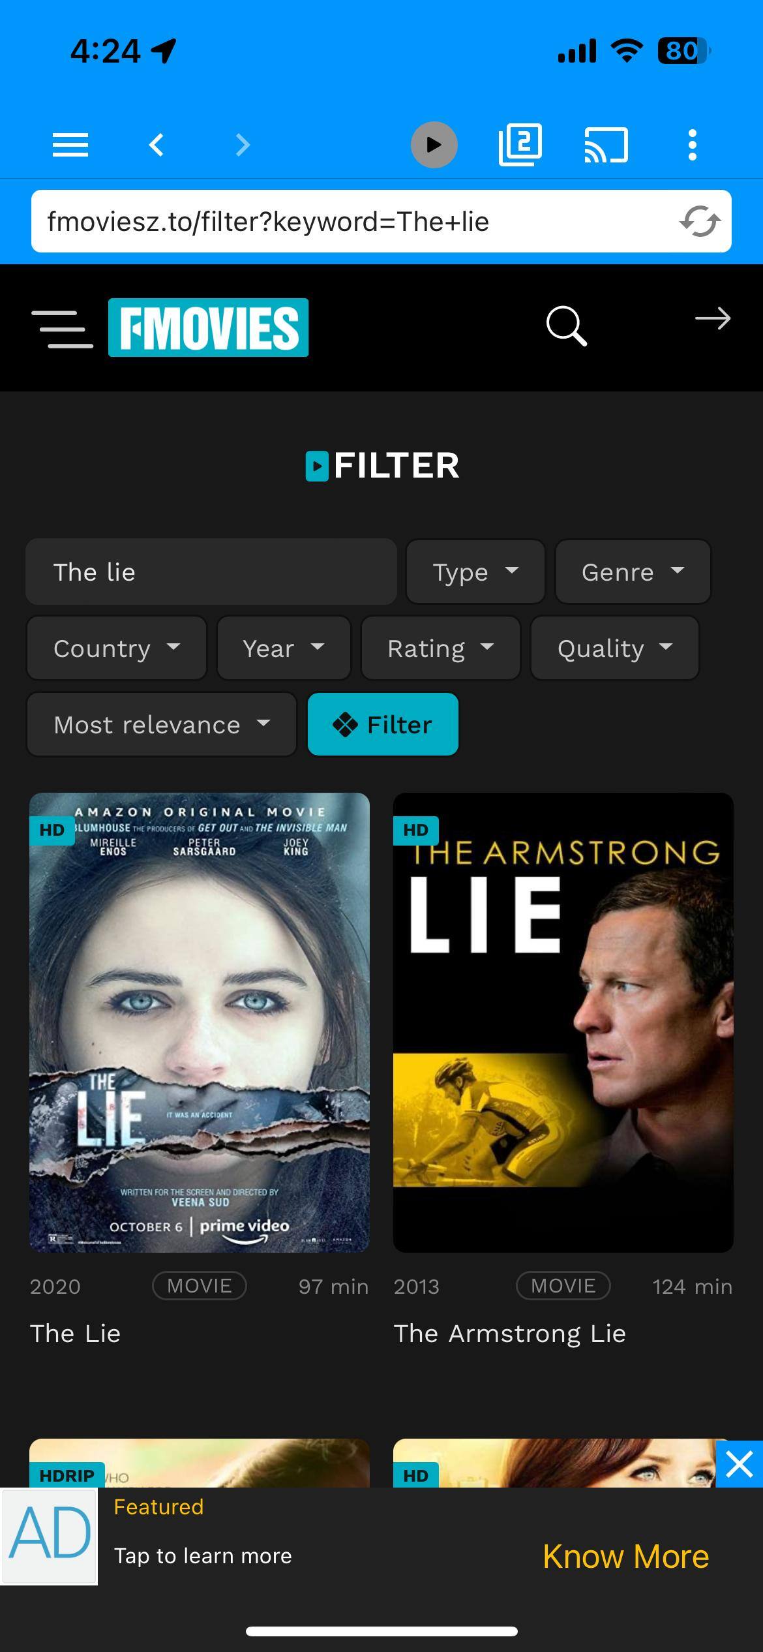Open the tabs counter showing 2

[x=520, y=145]
